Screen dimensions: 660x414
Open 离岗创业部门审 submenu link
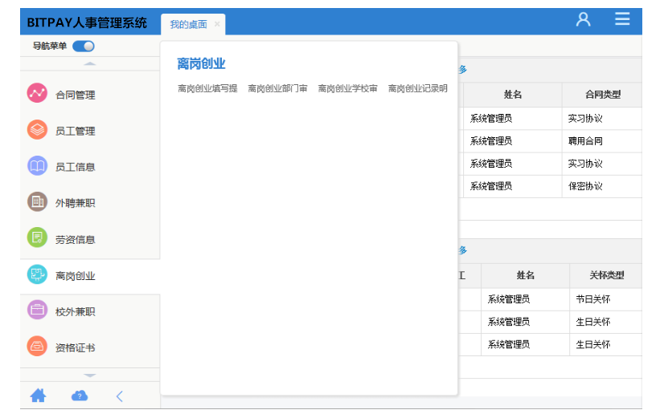click(277, 89)
